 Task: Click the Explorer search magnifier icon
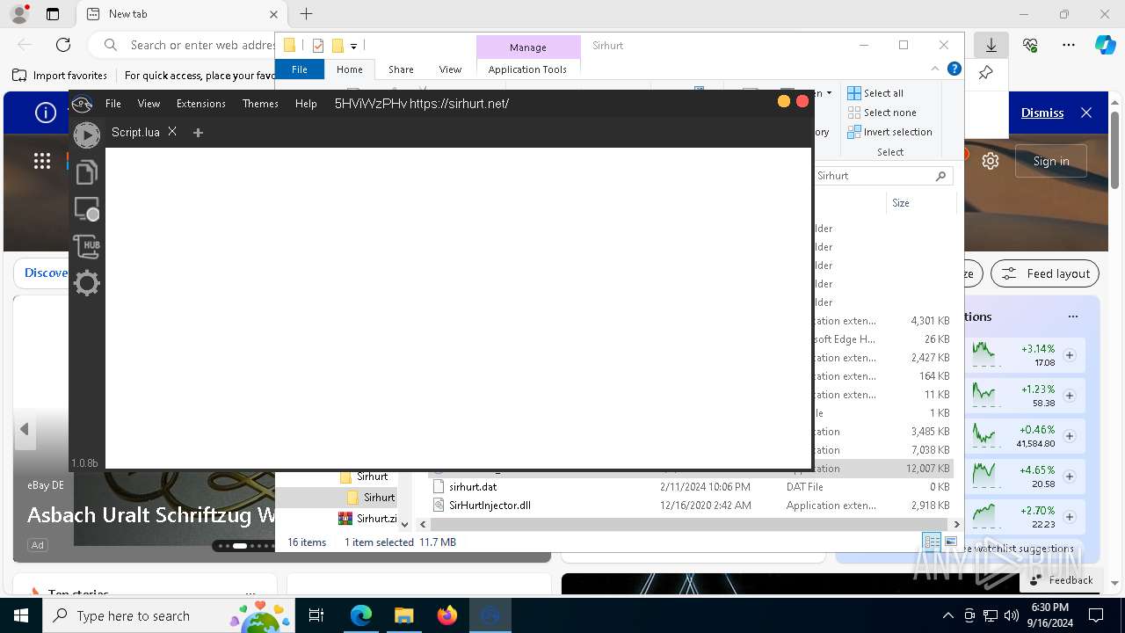click(940, 176)
